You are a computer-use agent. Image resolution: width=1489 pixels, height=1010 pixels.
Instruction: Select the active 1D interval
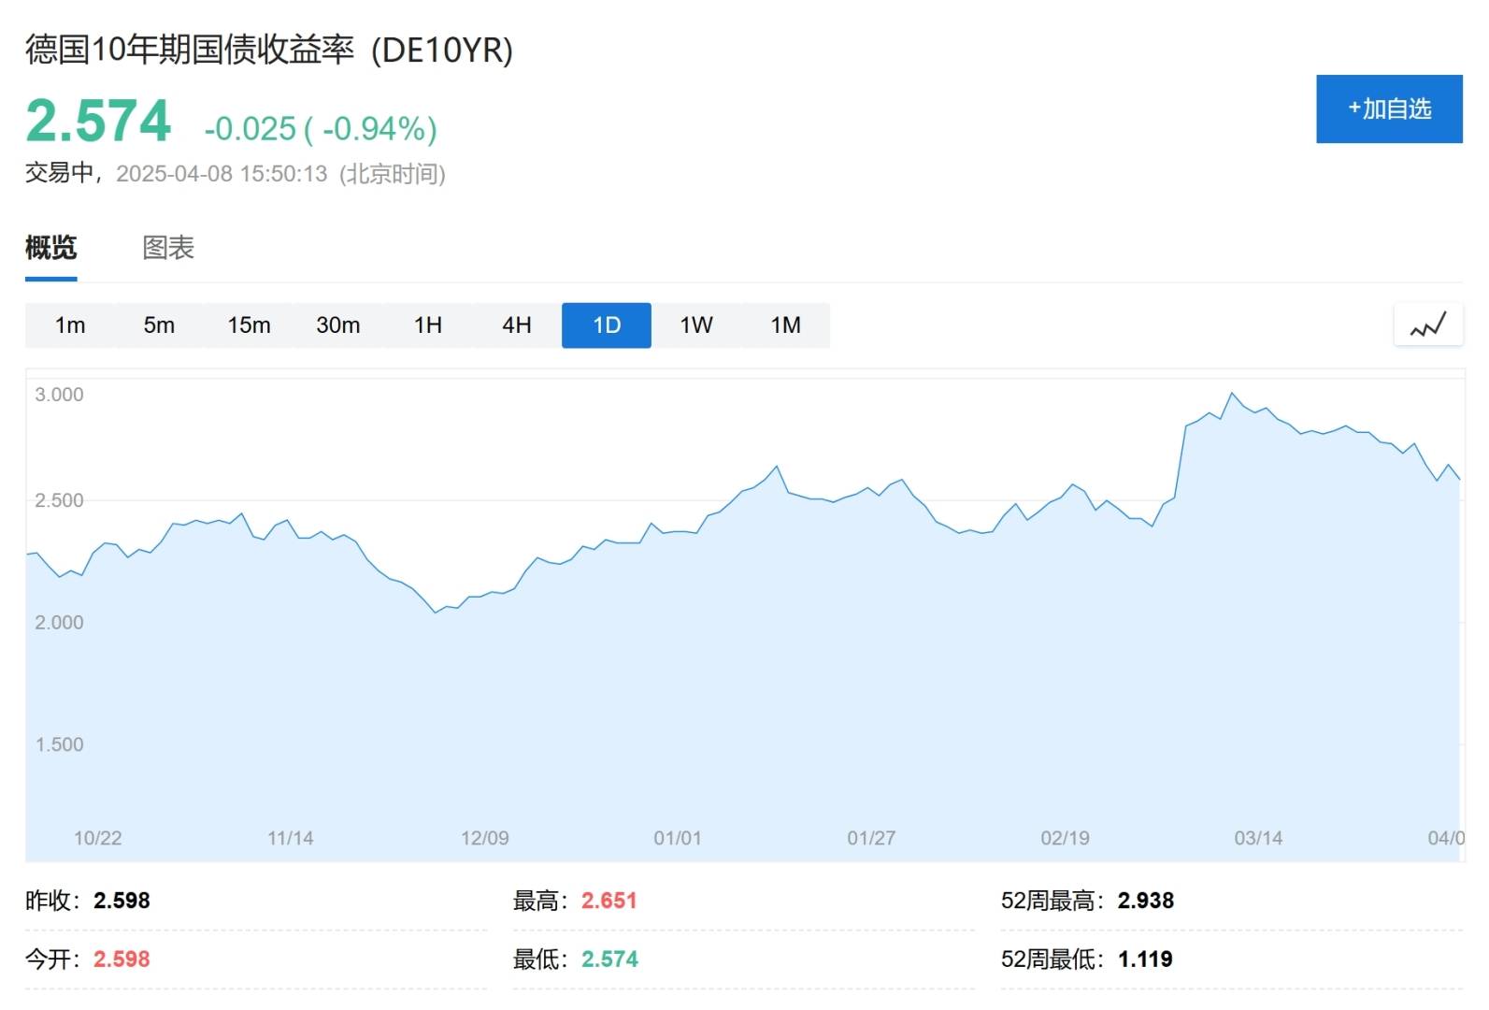(x=607, y=325)
